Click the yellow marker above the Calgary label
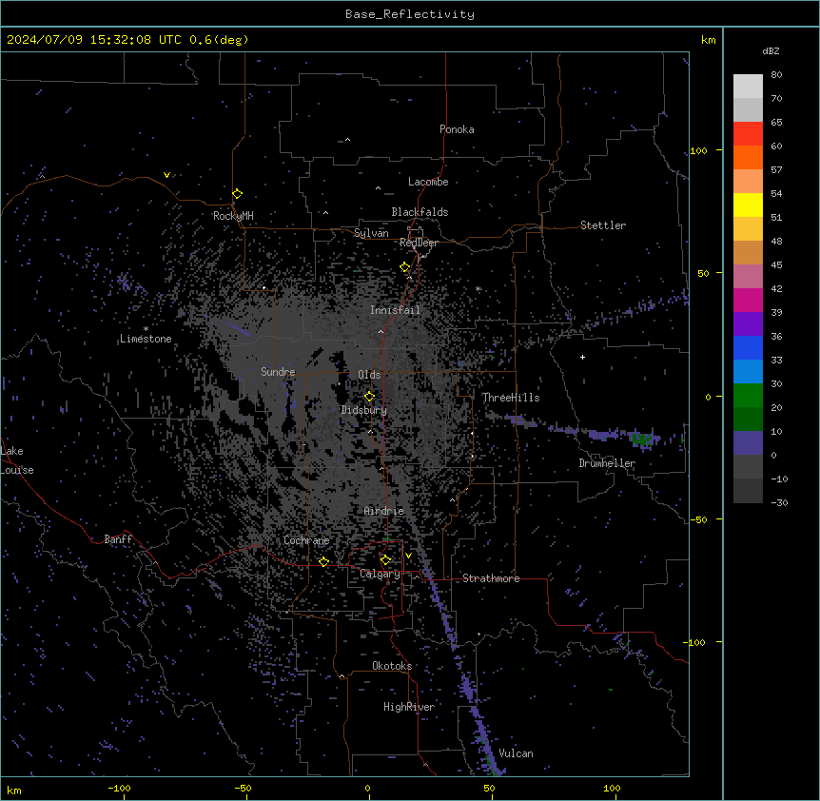 385,560
